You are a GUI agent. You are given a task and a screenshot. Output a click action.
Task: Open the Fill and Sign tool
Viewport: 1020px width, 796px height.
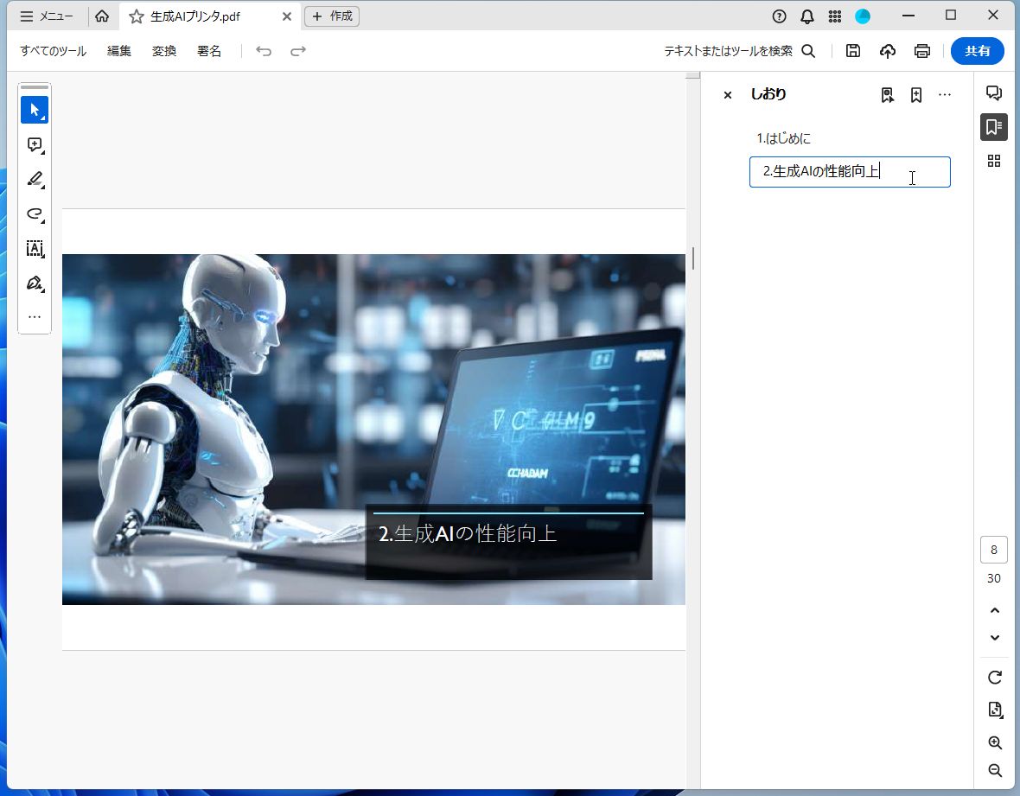(x=35, y=283)
